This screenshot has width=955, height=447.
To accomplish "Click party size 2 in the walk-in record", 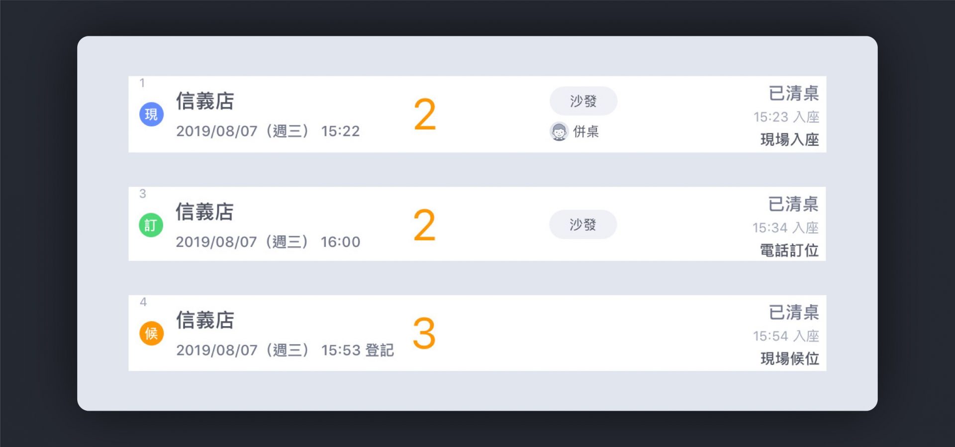I will (x=425, y=115).
